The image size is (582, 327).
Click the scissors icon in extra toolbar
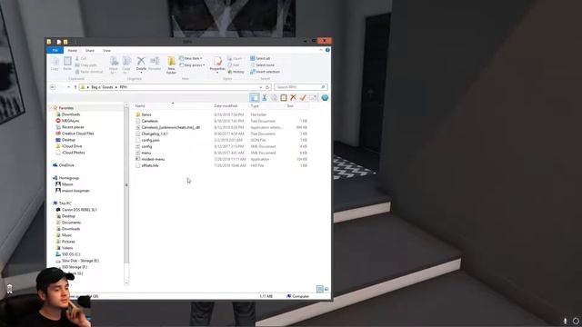tap(265, 97)
